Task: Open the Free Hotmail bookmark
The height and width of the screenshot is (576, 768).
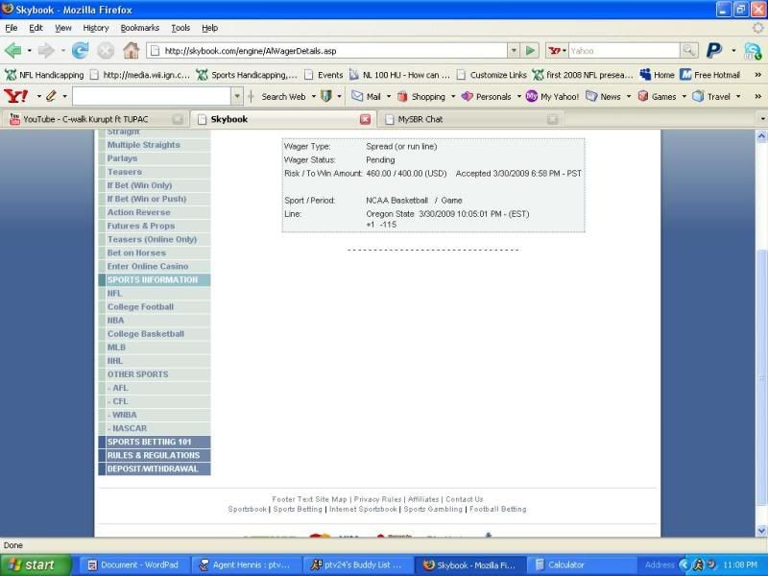Action: (709, 75)
